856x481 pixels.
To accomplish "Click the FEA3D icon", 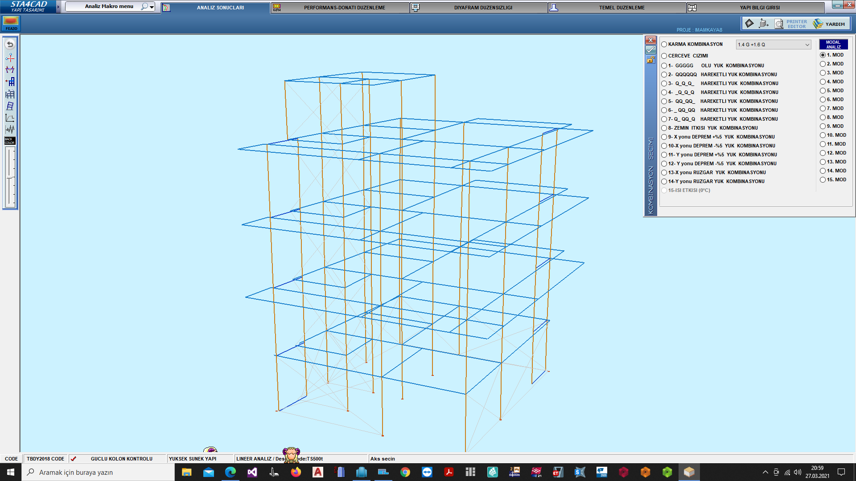I will click(x=11, y=23).
